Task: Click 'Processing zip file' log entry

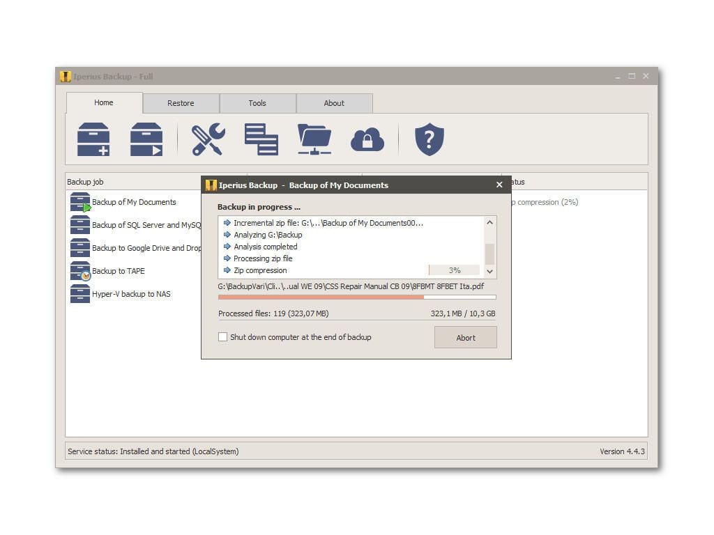Action: coord(263,258)
